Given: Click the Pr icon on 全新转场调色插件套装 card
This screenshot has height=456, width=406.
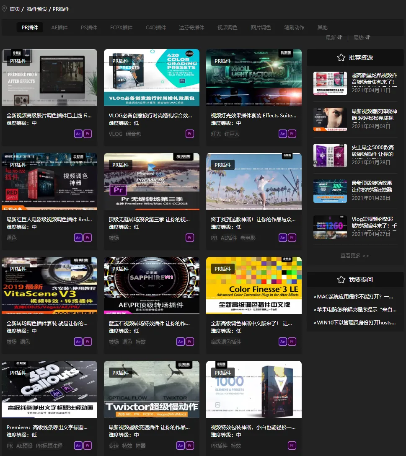Looking at the screenshot, I should coord(88,342).
